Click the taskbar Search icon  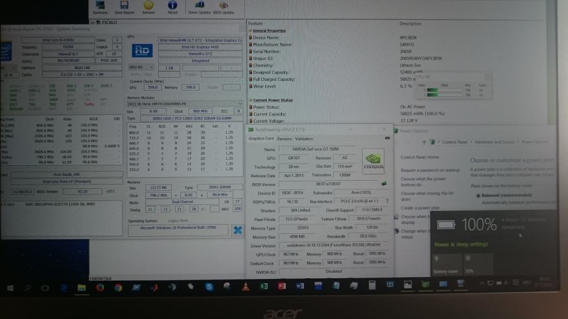pos(28,288)
